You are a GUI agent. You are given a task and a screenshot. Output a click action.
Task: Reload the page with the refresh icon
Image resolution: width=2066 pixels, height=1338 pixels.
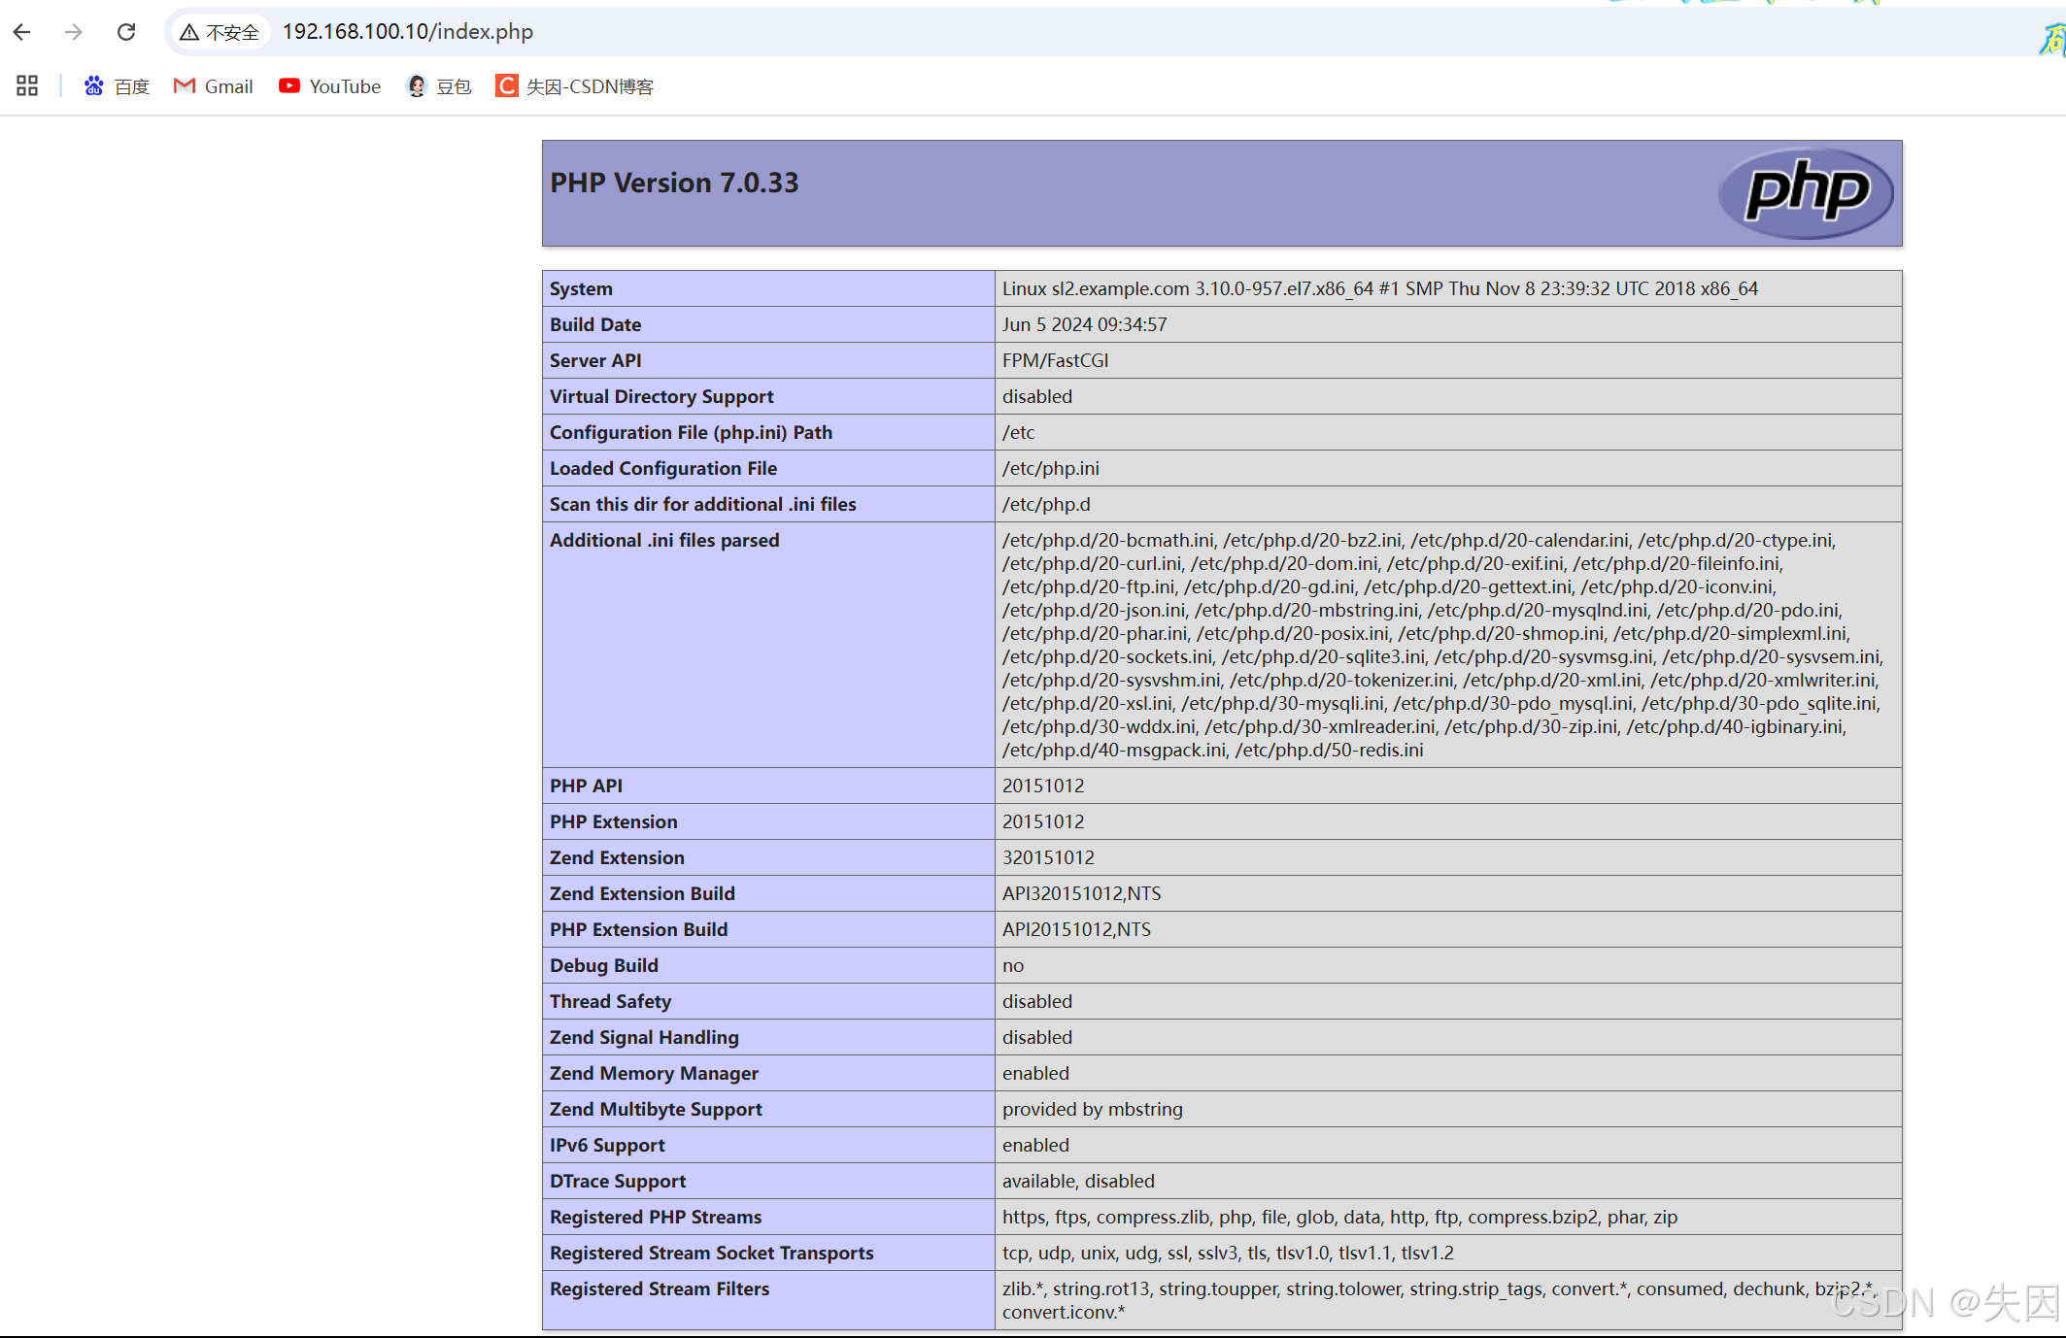pos(126,32)
